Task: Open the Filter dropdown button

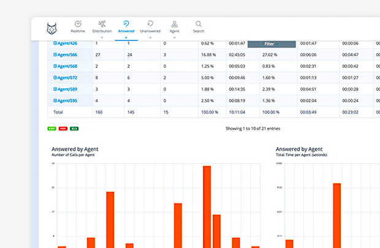Action: pyautogui.click(x=272, y=44)
